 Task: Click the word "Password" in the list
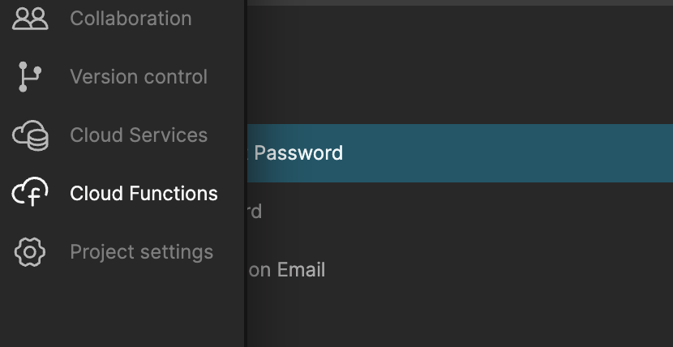coord(298,153)
